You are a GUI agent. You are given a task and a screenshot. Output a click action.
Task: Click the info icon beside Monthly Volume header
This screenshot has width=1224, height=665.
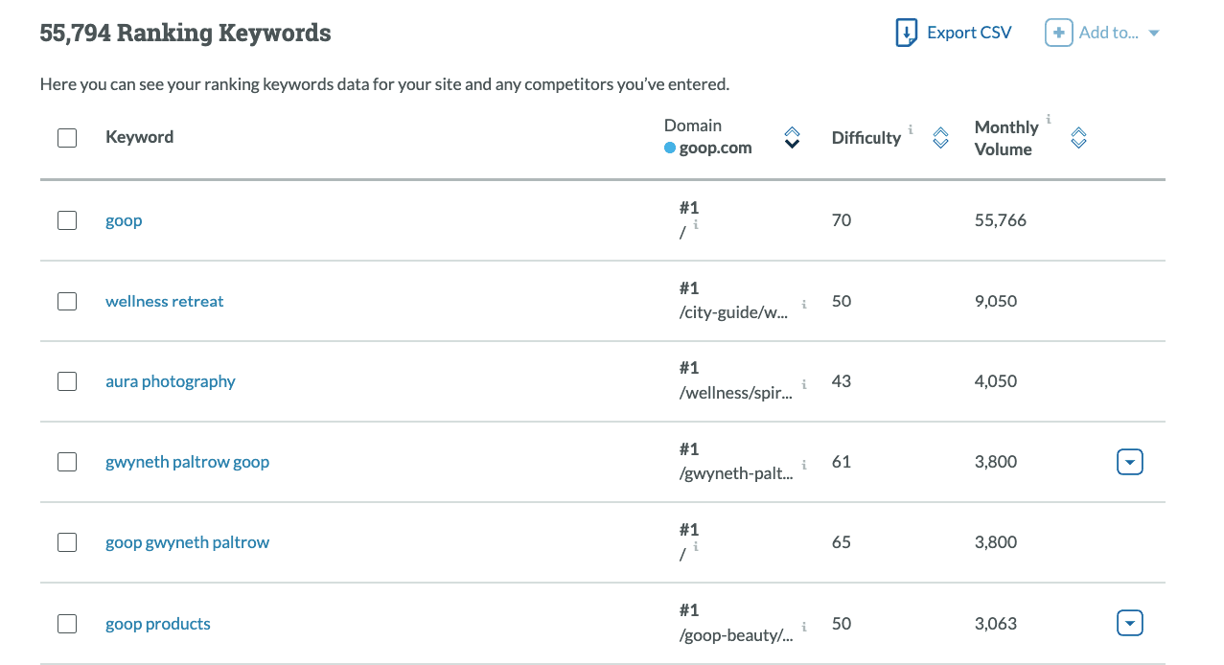coord(1048,119)
